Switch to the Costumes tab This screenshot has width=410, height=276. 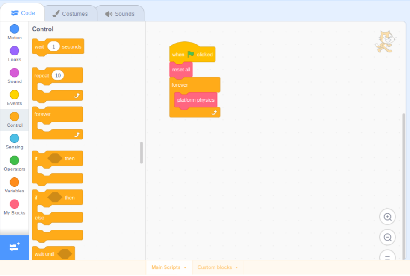point(71,13)
